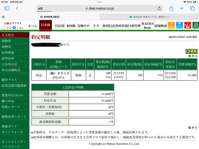Open the 一日信用 menu tab

pos(58,26)
